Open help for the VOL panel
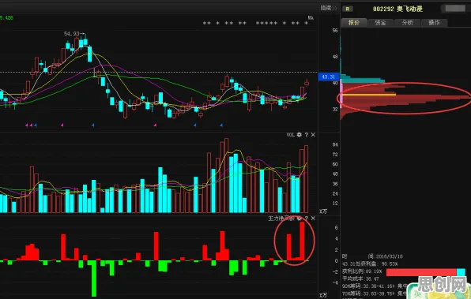471x299 pixels. pos(307,135)
